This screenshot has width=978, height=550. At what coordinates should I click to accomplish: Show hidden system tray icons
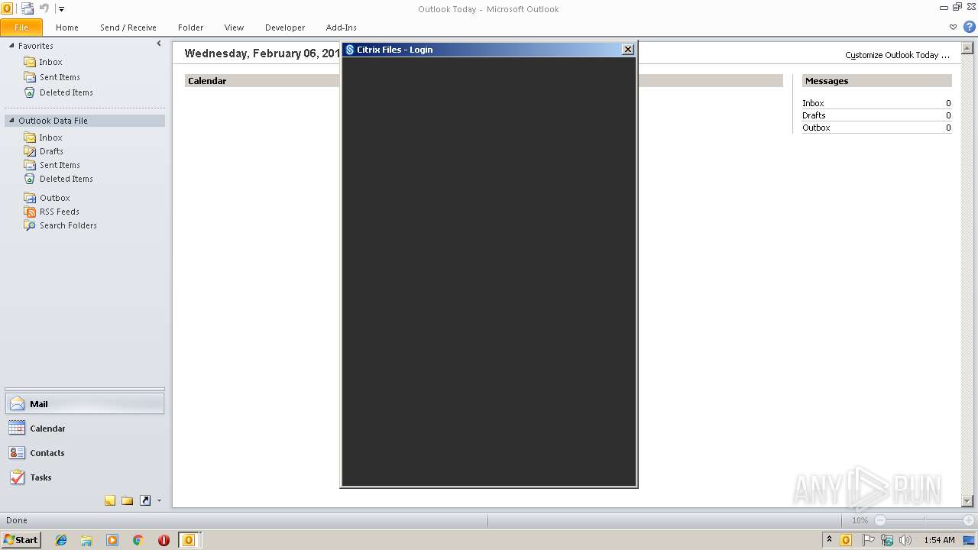point(829,540)
